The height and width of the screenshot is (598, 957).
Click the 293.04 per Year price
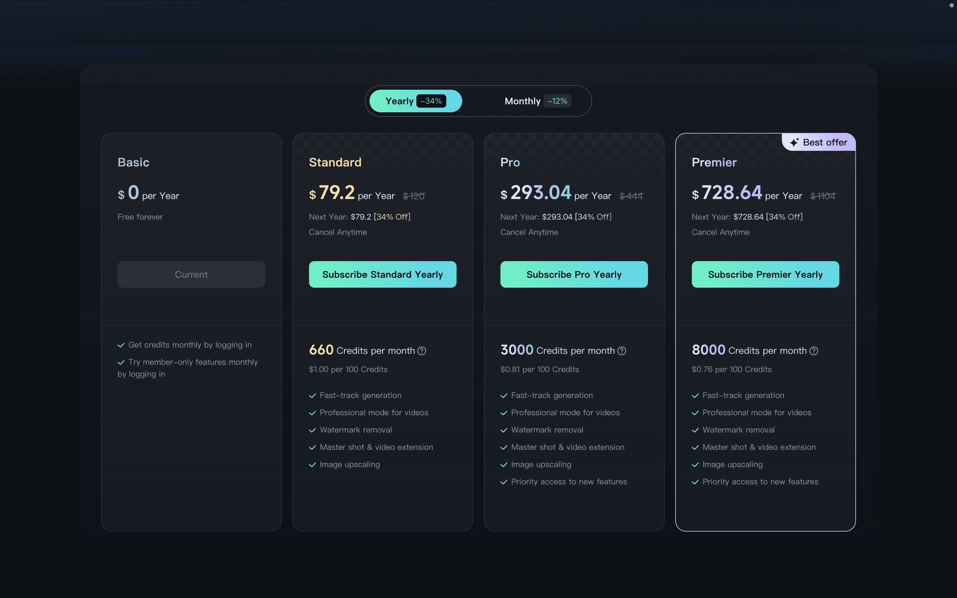point(556,193)
